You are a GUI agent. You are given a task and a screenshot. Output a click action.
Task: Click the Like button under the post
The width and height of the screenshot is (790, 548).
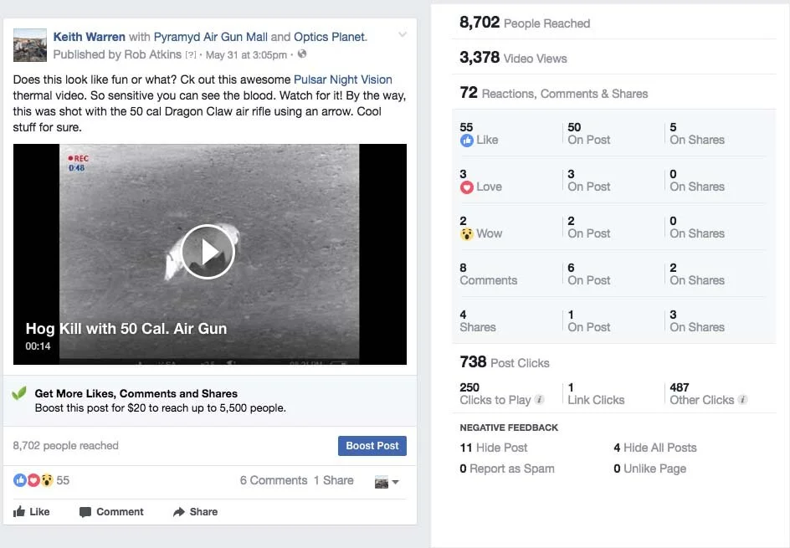point(32,512)
